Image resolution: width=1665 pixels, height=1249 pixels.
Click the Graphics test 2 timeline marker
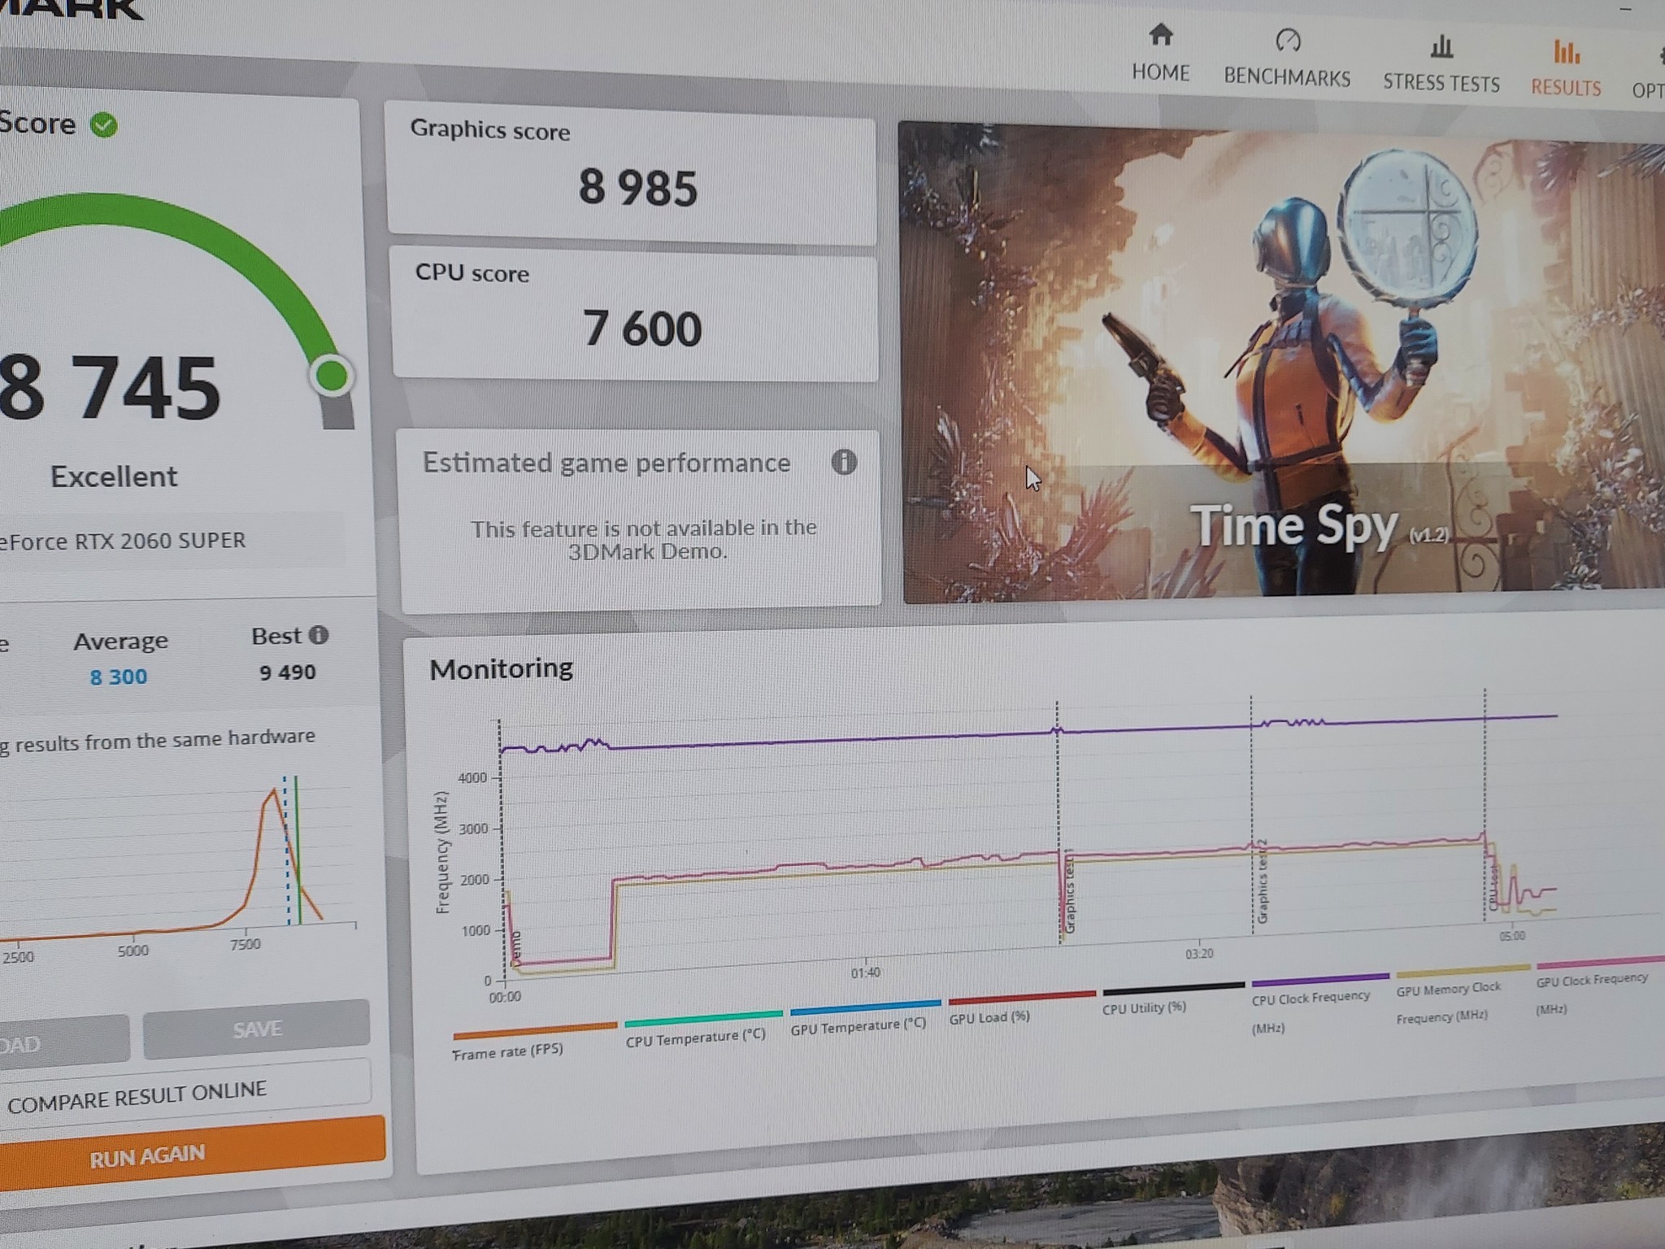[x=1262, y=881]
